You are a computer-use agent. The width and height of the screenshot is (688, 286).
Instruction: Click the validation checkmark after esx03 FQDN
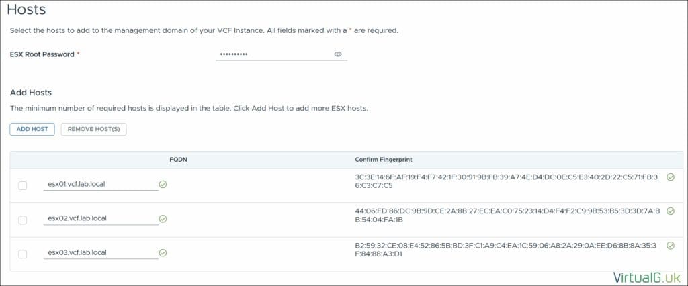coord(163,253)
